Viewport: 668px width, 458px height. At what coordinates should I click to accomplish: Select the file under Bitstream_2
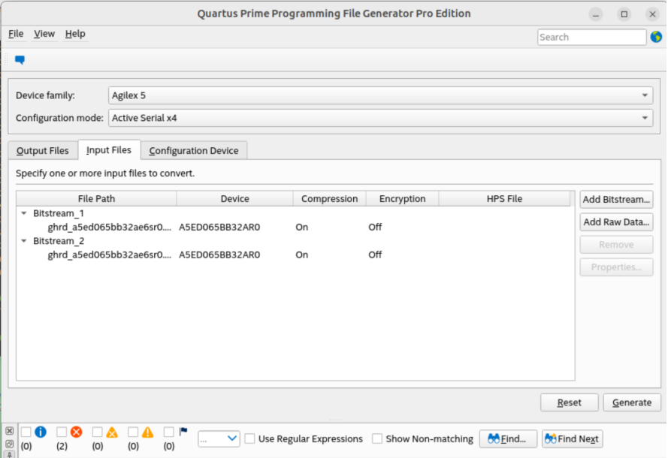tap(110, 255)
